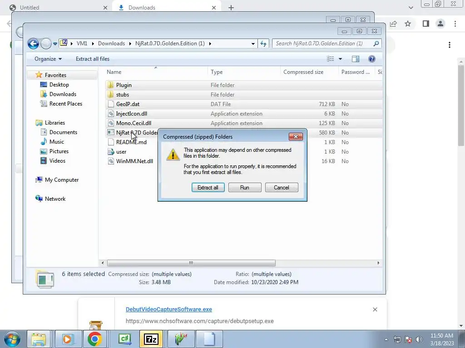
Task: Expand the address bar history dropdown
Action: tap(253, 44)
